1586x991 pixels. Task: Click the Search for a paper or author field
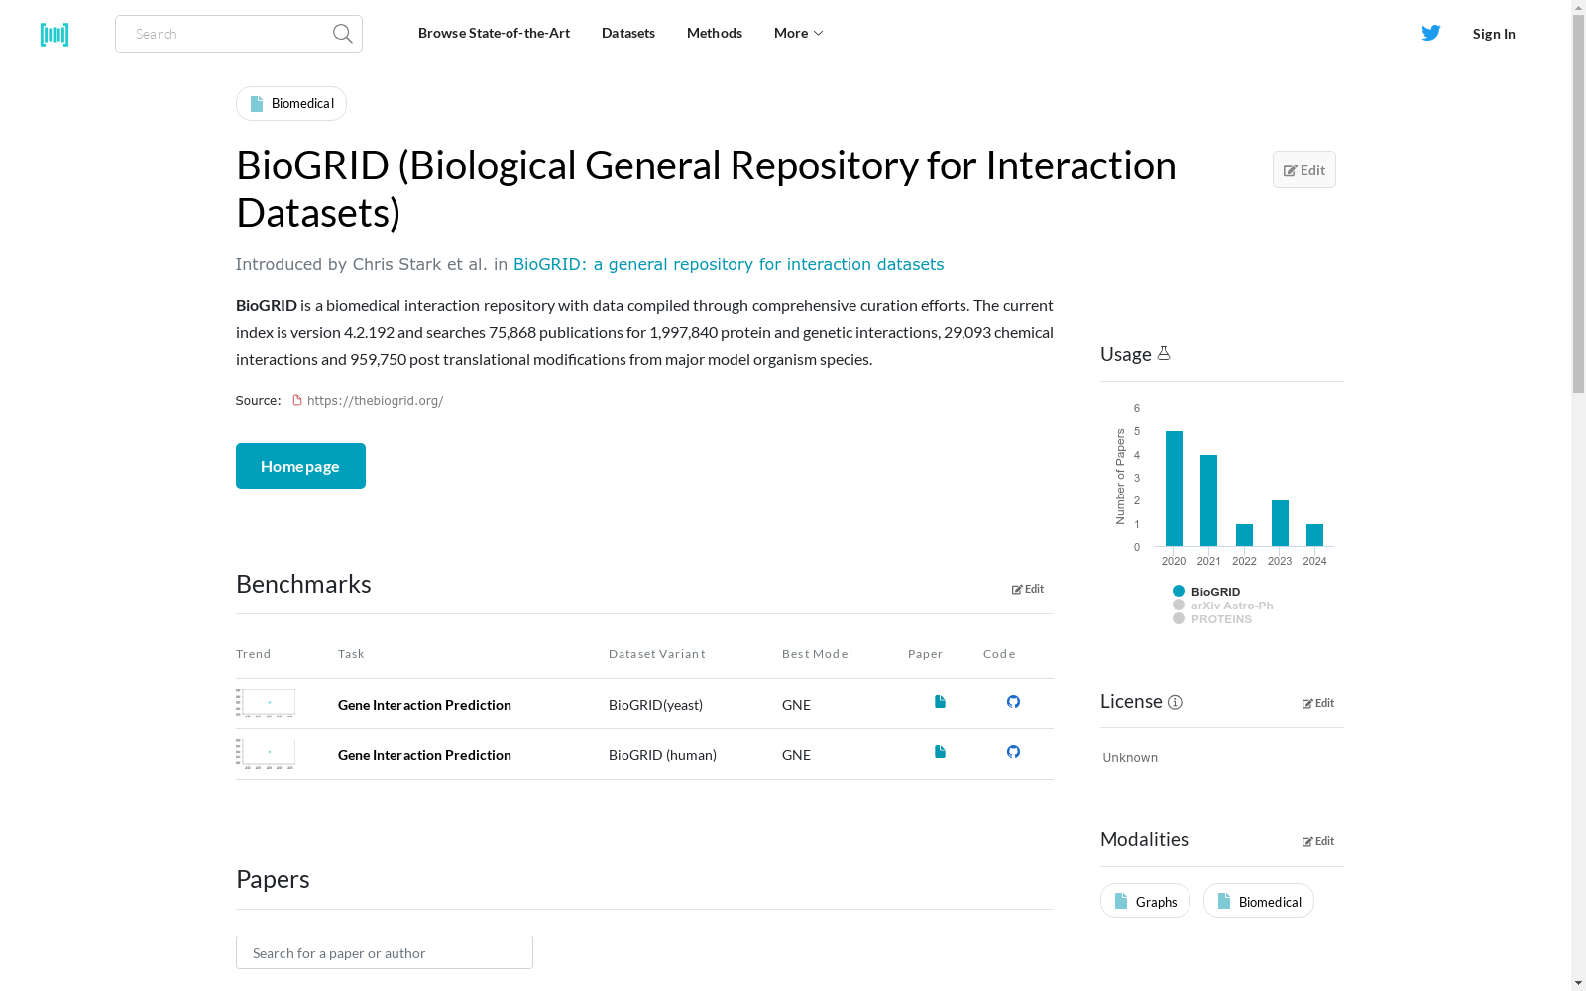click(x=385, y=952)
